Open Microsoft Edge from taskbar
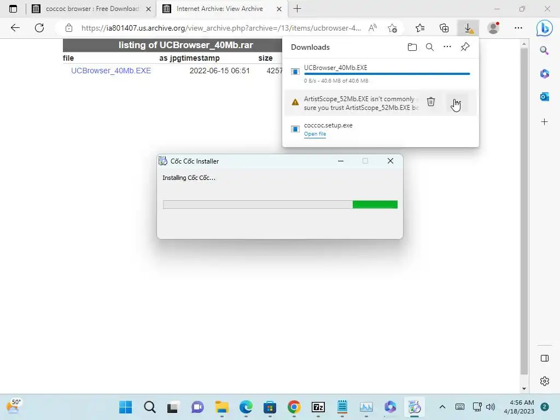The image size is (560, 420). 246,407
